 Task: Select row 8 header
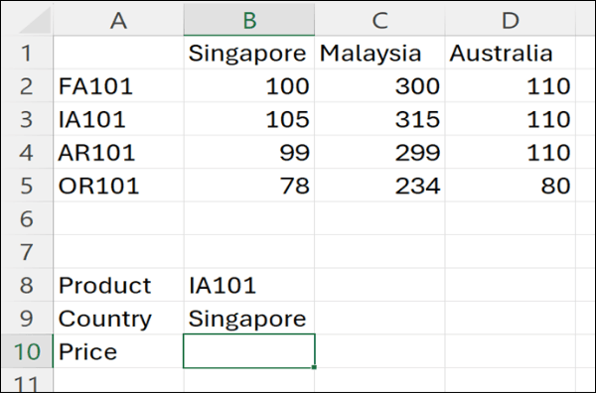27,285
